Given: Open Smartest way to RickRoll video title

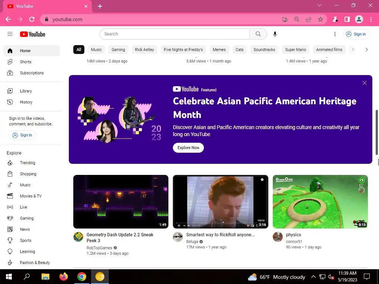Looking at the screenshot, I should 221,235.
